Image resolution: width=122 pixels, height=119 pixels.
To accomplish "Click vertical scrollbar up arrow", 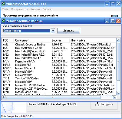I will [118, 40].
